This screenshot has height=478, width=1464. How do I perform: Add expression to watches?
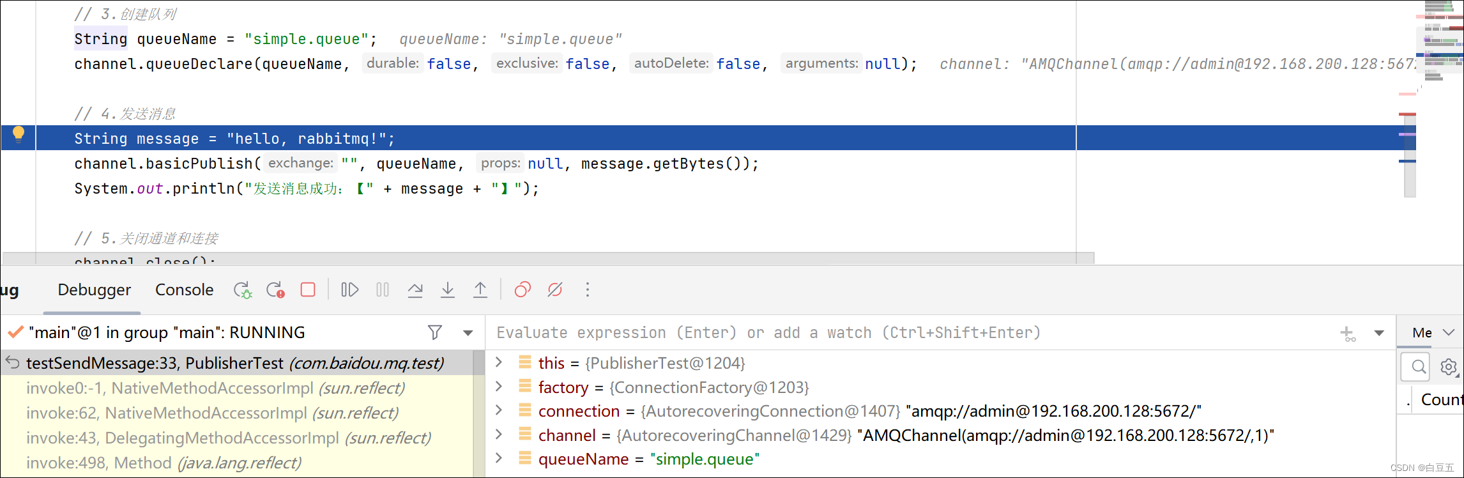[x=1347, y=333]
